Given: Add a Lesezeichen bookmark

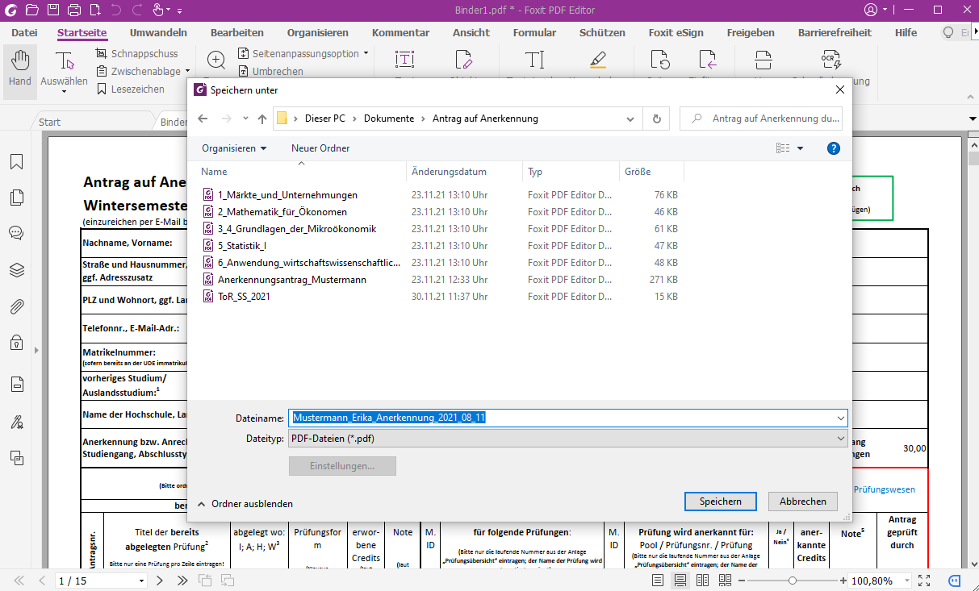Looking at the screenshot, I should [x=131, y=89].
